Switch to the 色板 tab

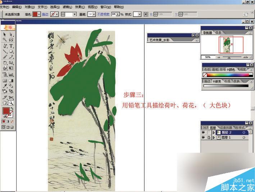tap(207, 70)
